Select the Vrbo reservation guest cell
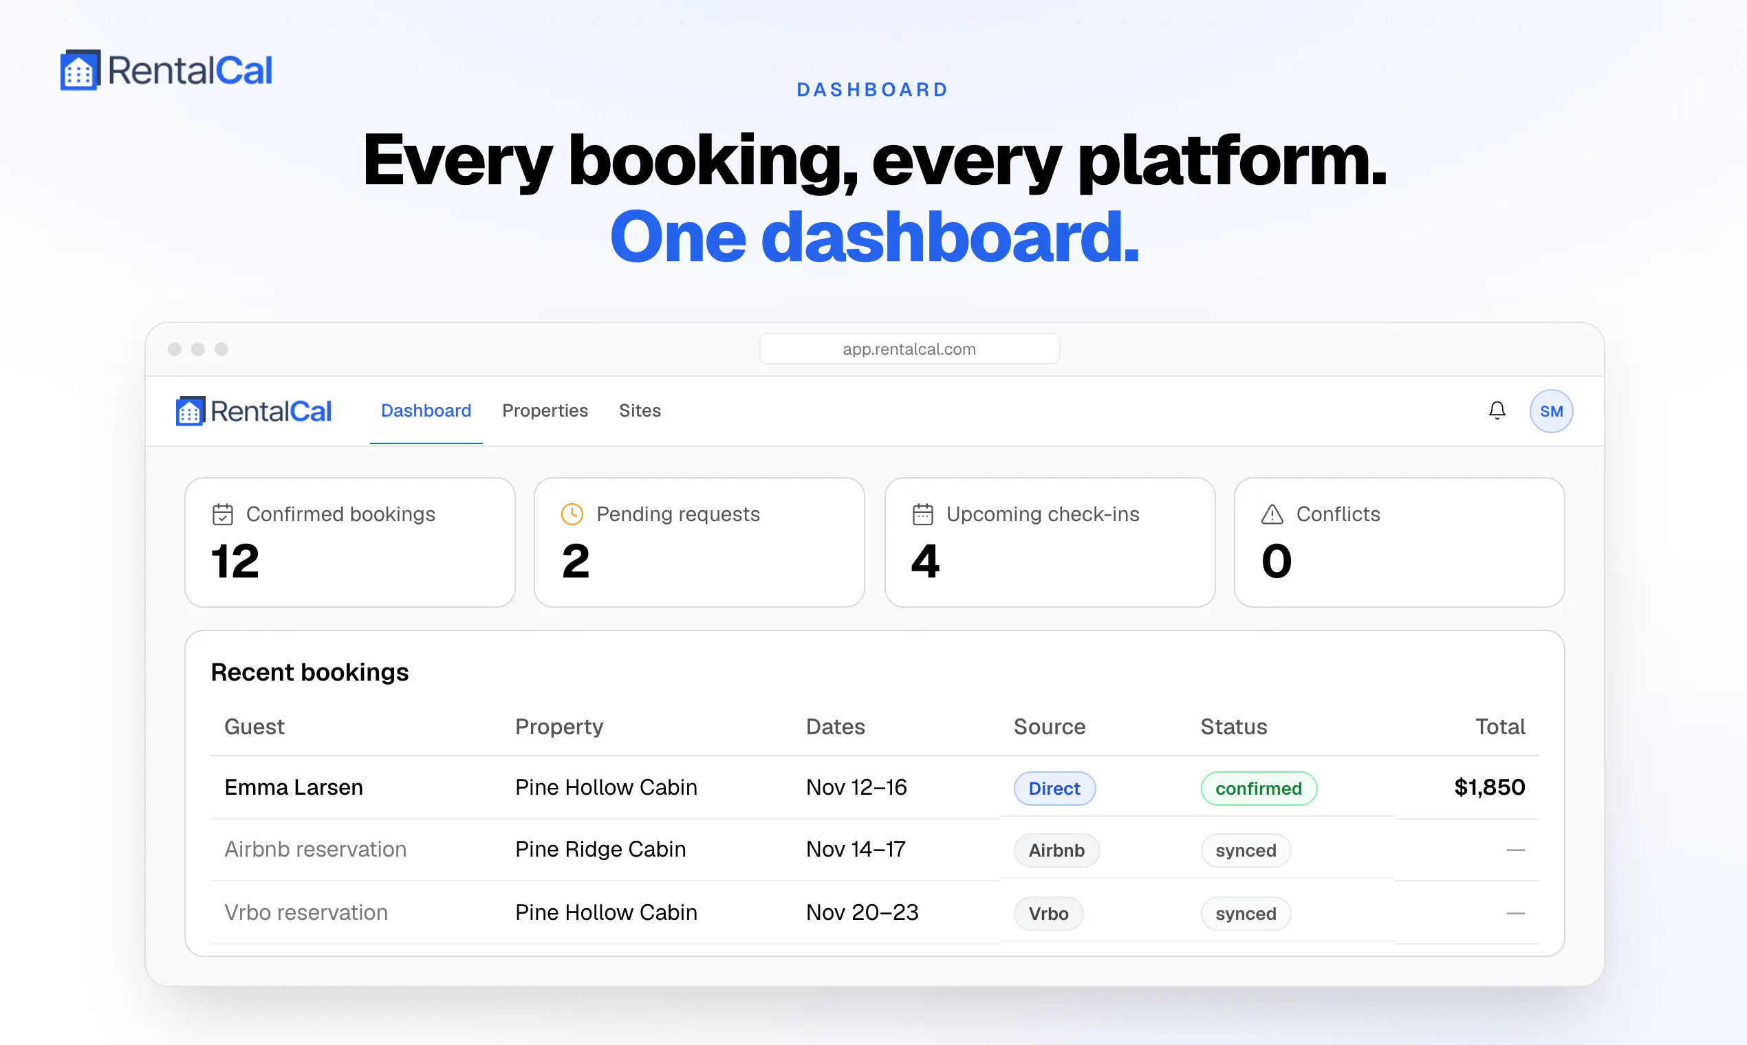 305,912
